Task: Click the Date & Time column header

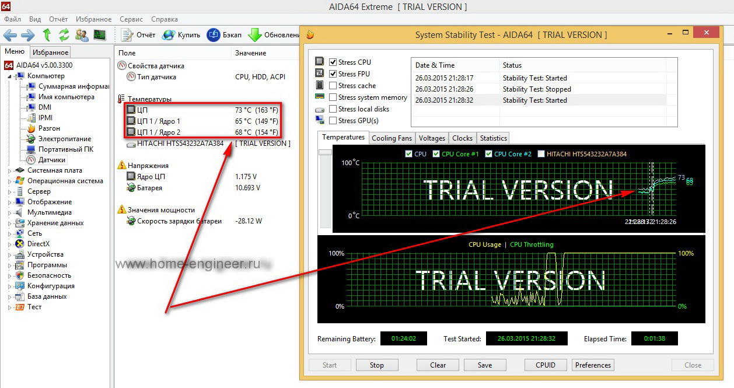Action: [455, 65]
